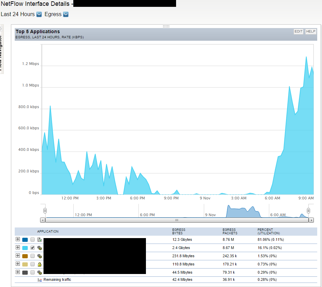Click the tan swatch on the 110.8 Mbytes row

(25, 264)
